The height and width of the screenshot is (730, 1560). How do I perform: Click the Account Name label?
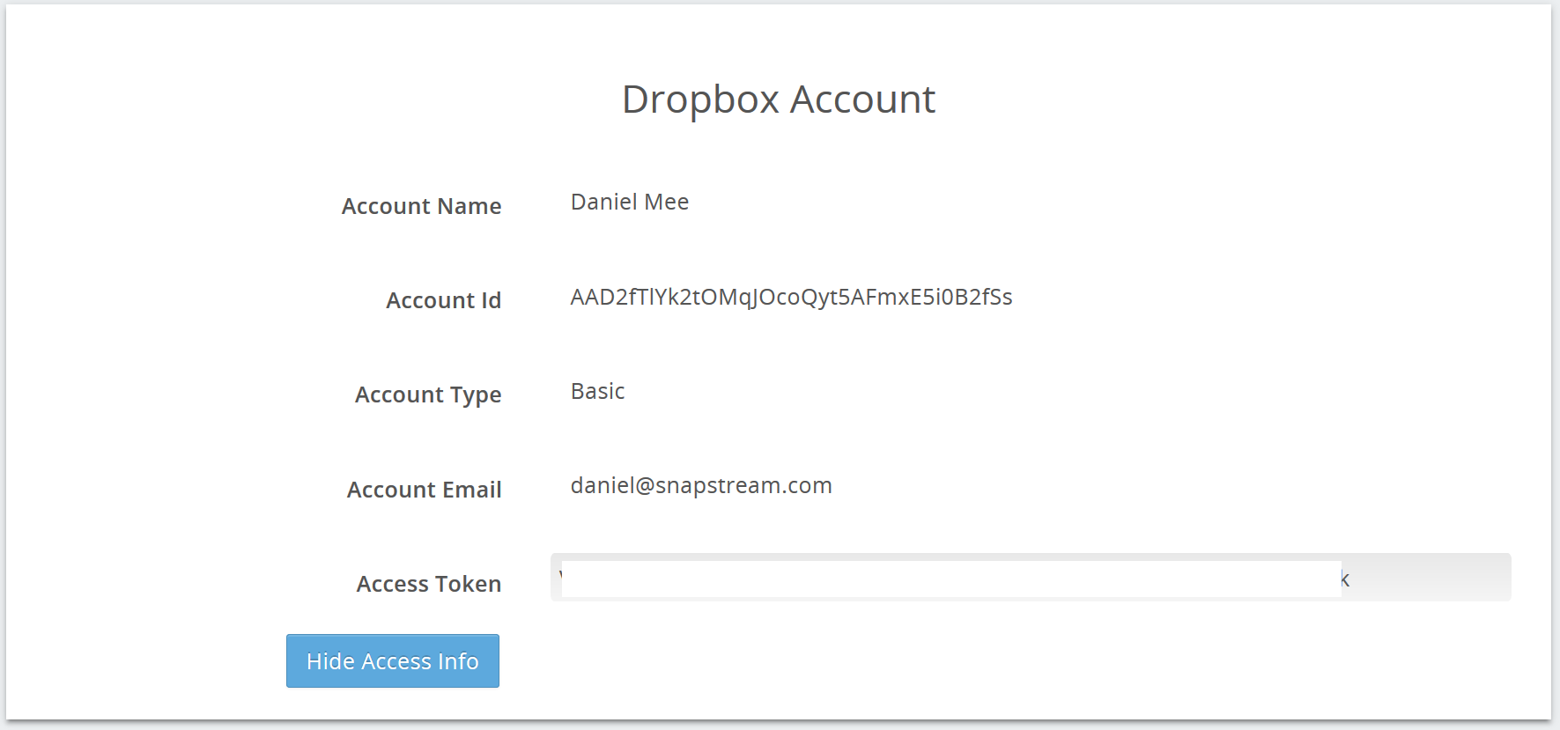422,206
